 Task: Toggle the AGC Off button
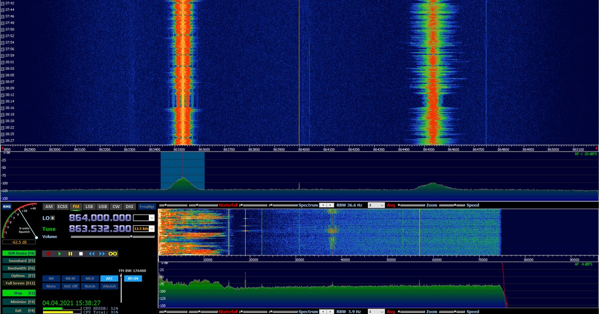(x=70, y=286)
